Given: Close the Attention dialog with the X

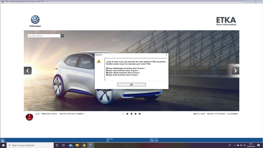Looking at the screenshot, I should 166,55.
